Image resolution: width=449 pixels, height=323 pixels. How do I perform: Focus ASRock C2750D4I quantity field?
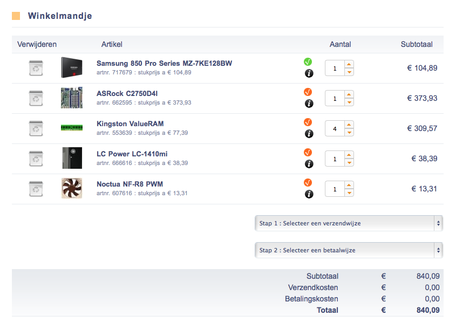coord(335,99)
